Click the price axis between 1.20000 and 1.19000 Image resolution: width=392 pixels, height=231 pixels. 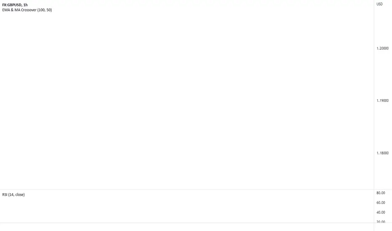click(383, 74)
